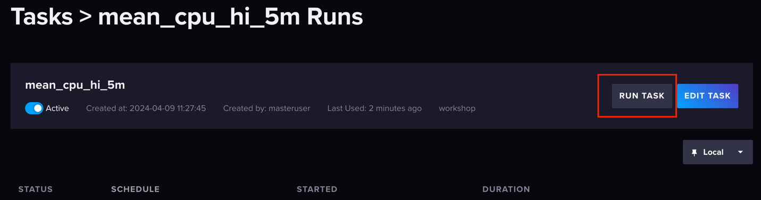The image size is (761, 200).
Task: Click the Tasks breadcrumb in the title
Action: click(x=41, y=16)
